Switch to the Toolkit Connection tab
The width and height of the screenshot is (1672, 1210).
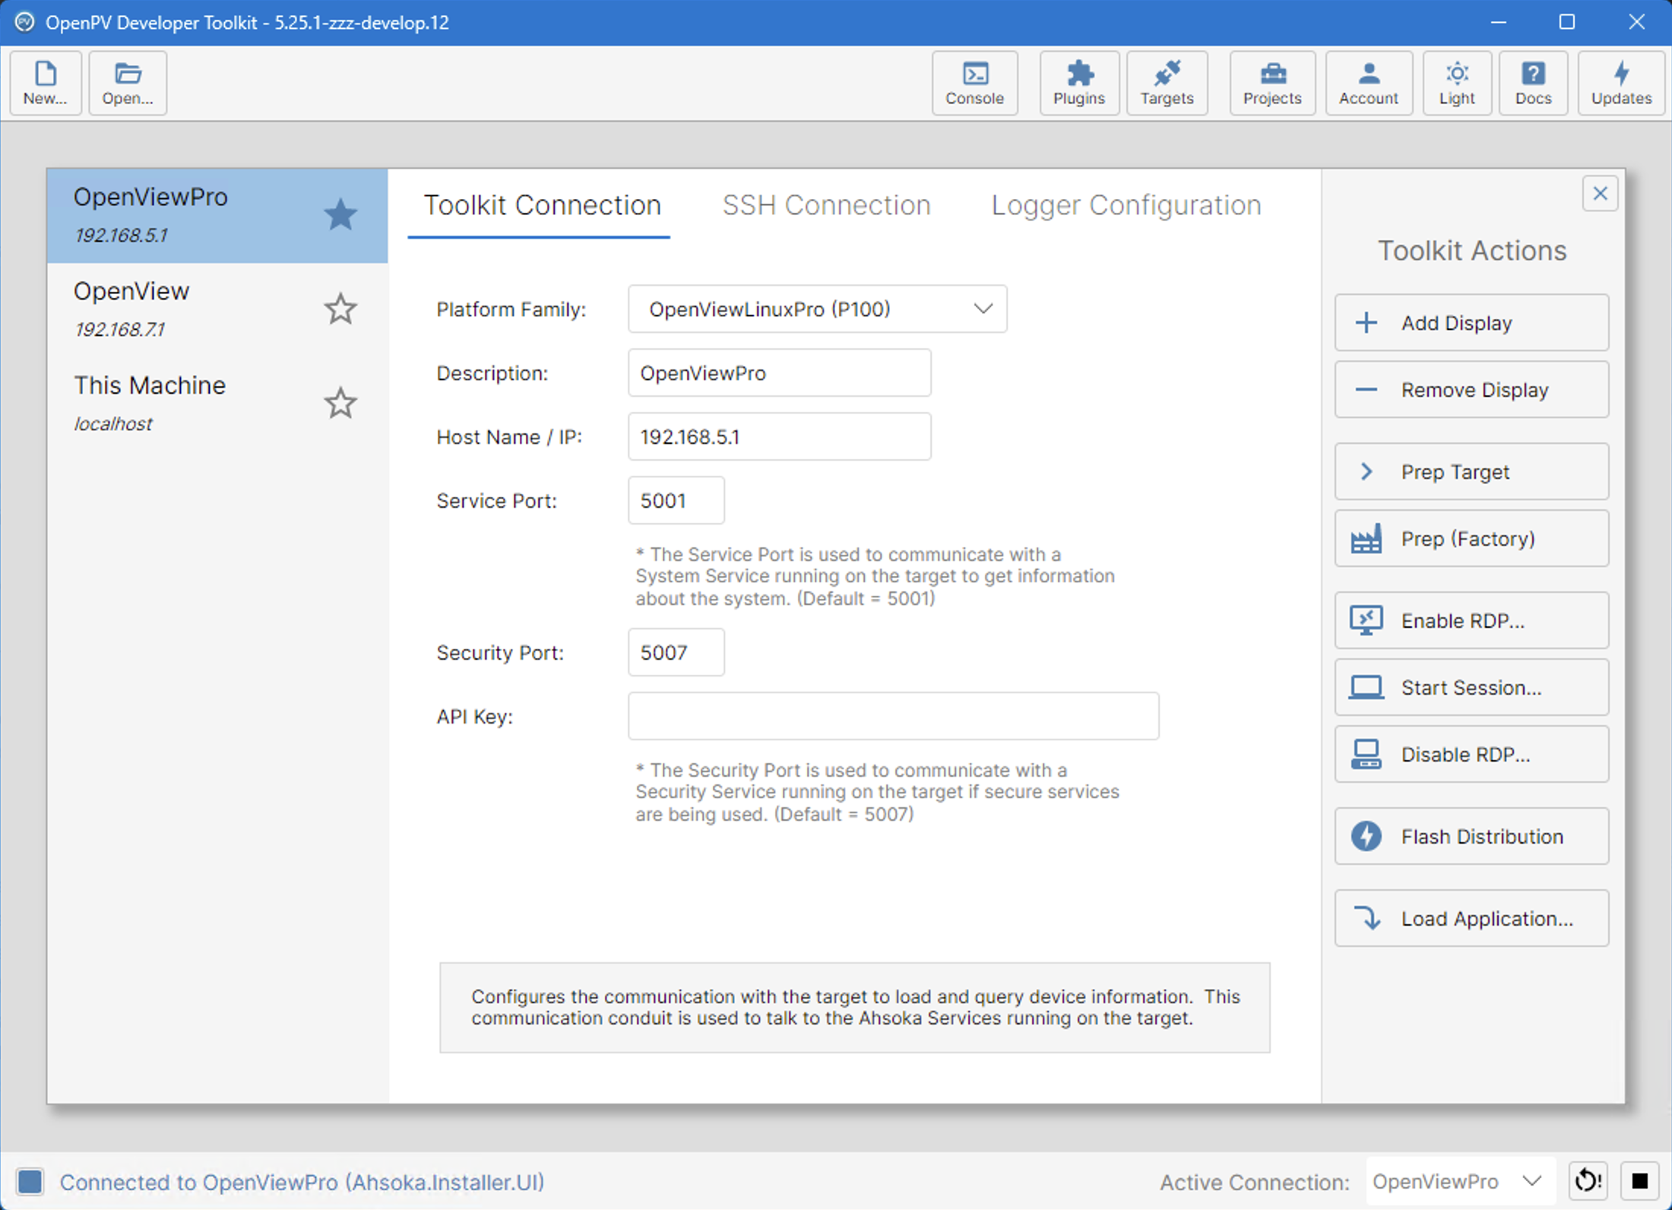(542, 205)
